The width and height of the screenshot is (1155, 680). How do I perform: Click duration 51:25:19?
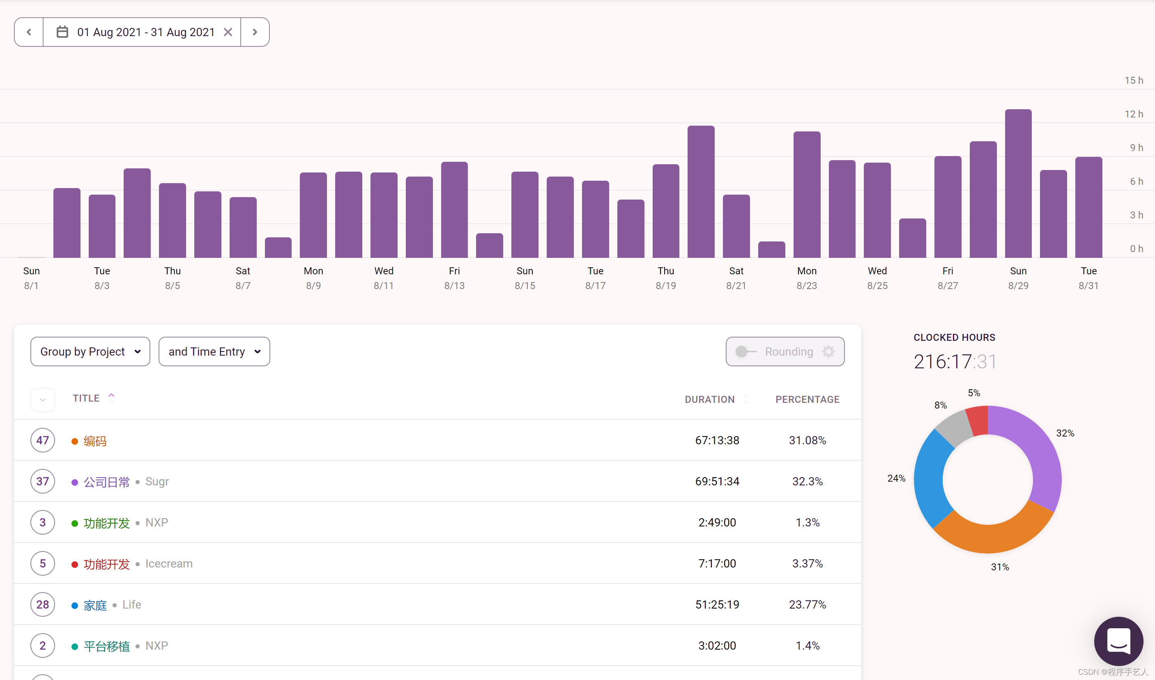click(717, 605)
